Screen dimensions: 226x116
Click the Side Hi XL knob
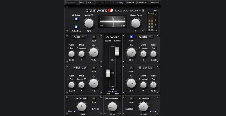tap(131, 52)
